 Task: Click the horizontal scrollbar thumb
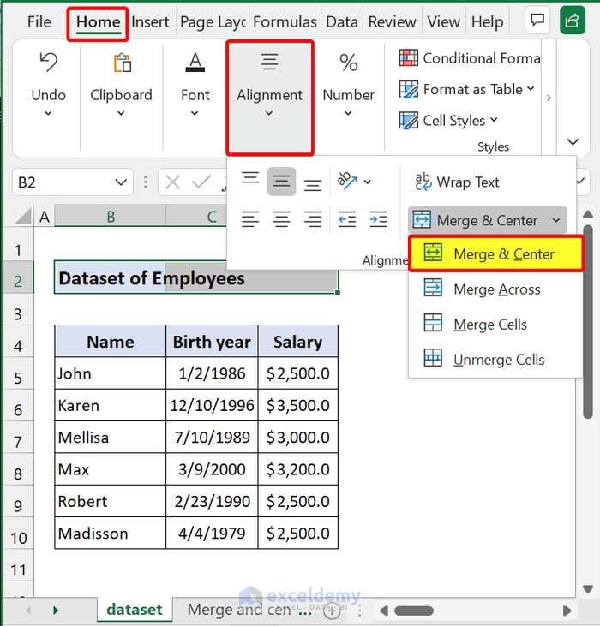click(413, 611)
